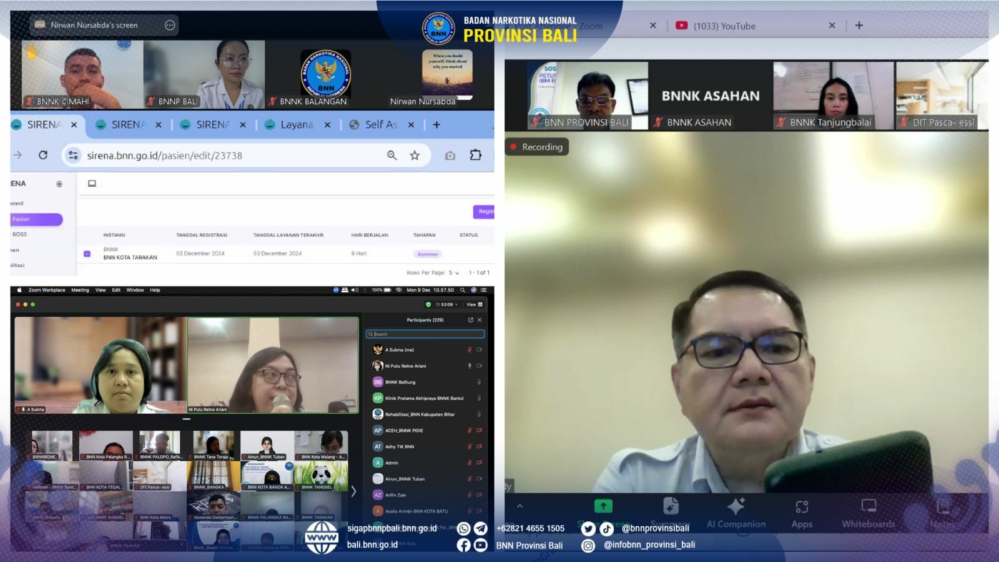The height and width of the screenshot is (562, 999).
Task: Open Notes in Zoom toolbar
Action: tap(942, 512)
